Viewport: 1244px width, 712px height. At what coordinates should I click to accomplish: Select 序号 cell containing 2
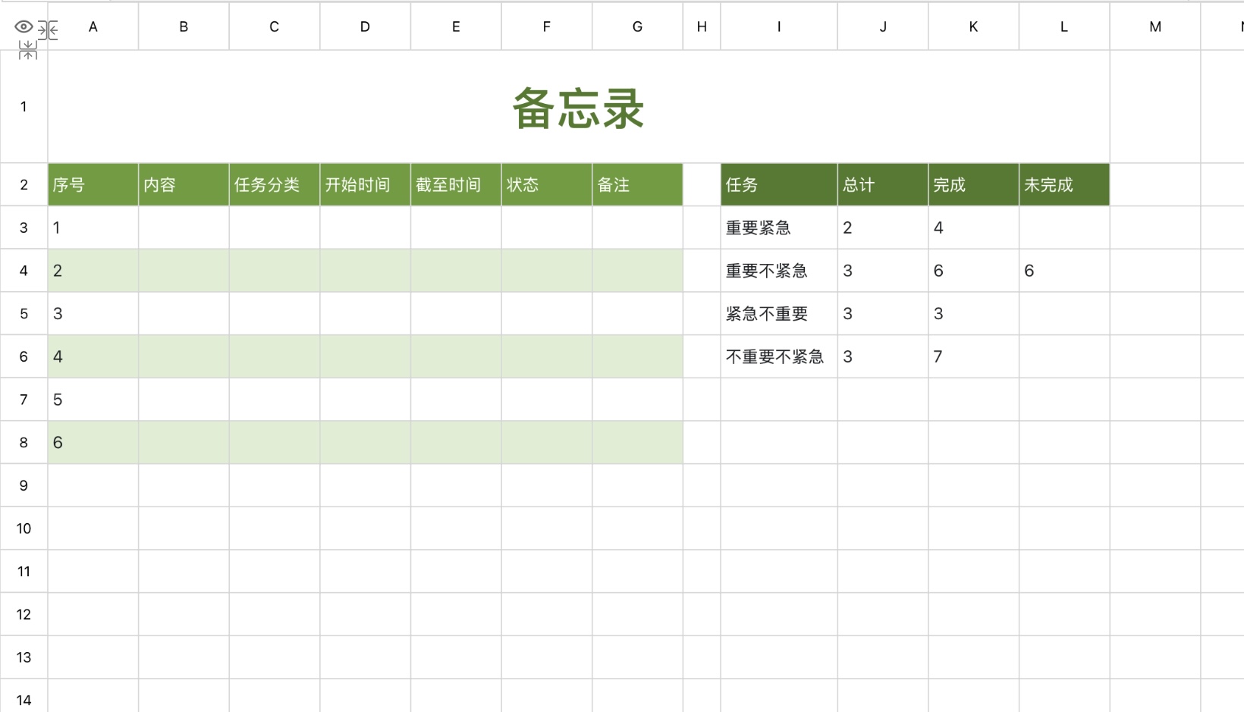(x=93, y=271)
